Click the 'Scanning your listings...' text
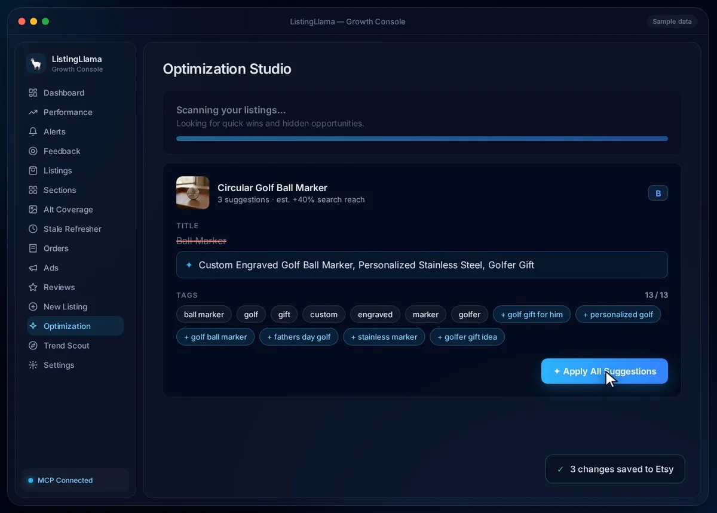This screenshot has height=513, width=717. (x=231, y=110)
